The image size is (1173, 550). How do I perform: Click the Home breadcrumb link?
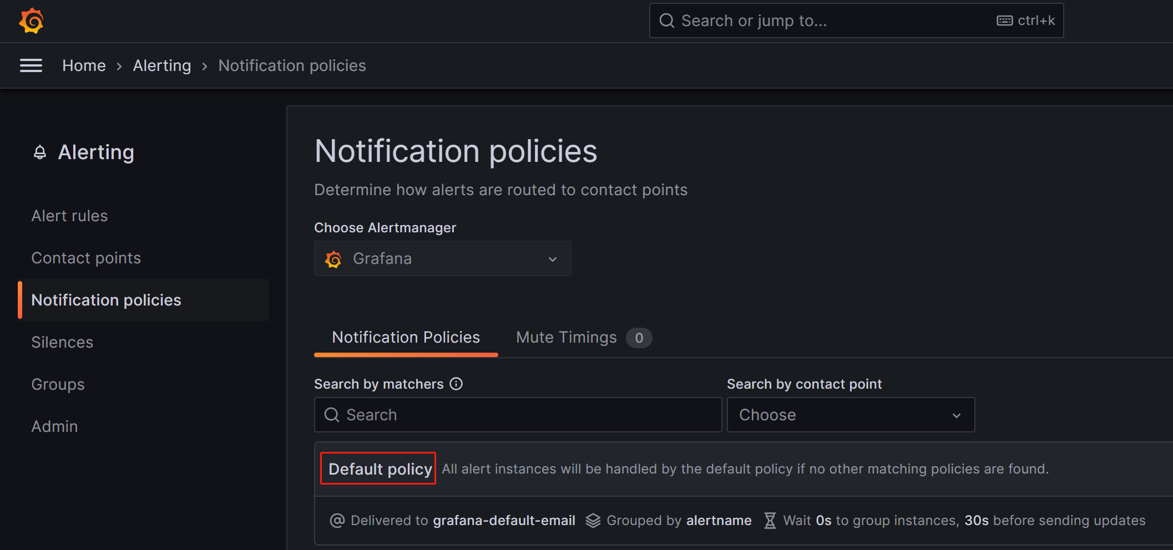[x=84, y=65]
